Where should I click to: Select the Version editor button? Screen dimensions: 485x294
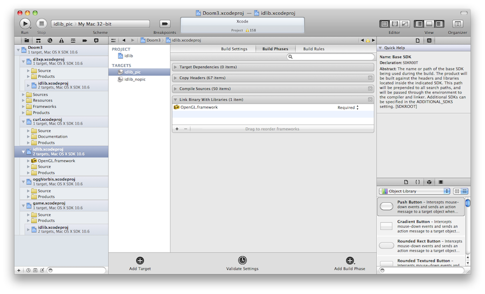point(405,24)
